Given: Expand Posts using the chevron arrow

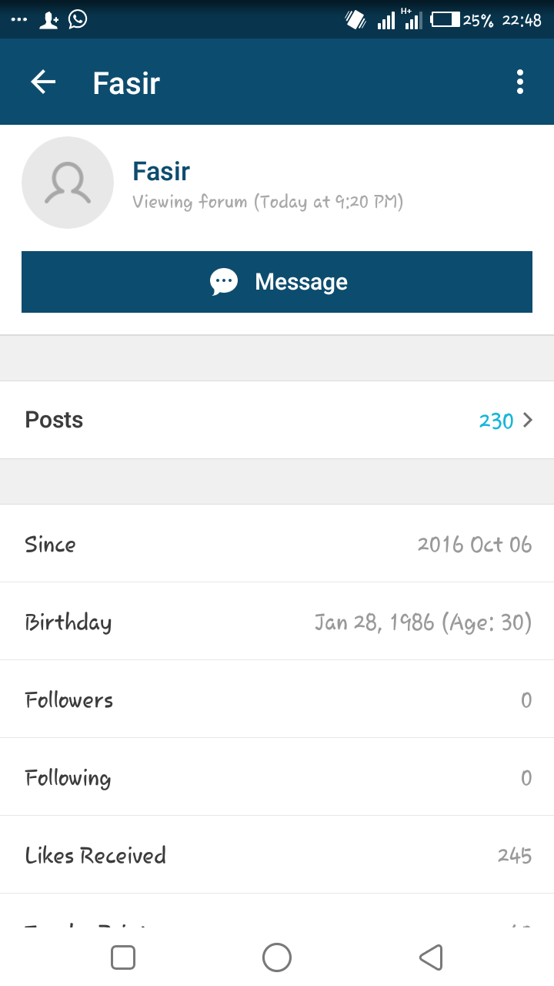Looking at the screenshot, I should (x=528, y=420).
